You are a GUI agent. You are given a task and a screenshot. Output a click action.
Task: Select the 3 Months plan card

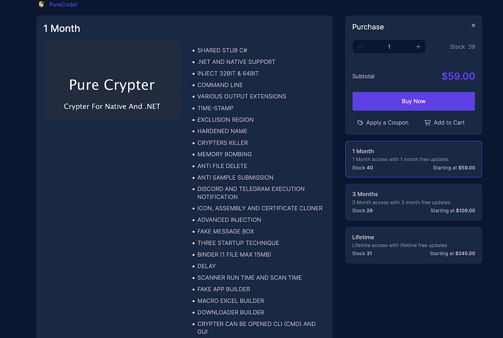[413, 202]
